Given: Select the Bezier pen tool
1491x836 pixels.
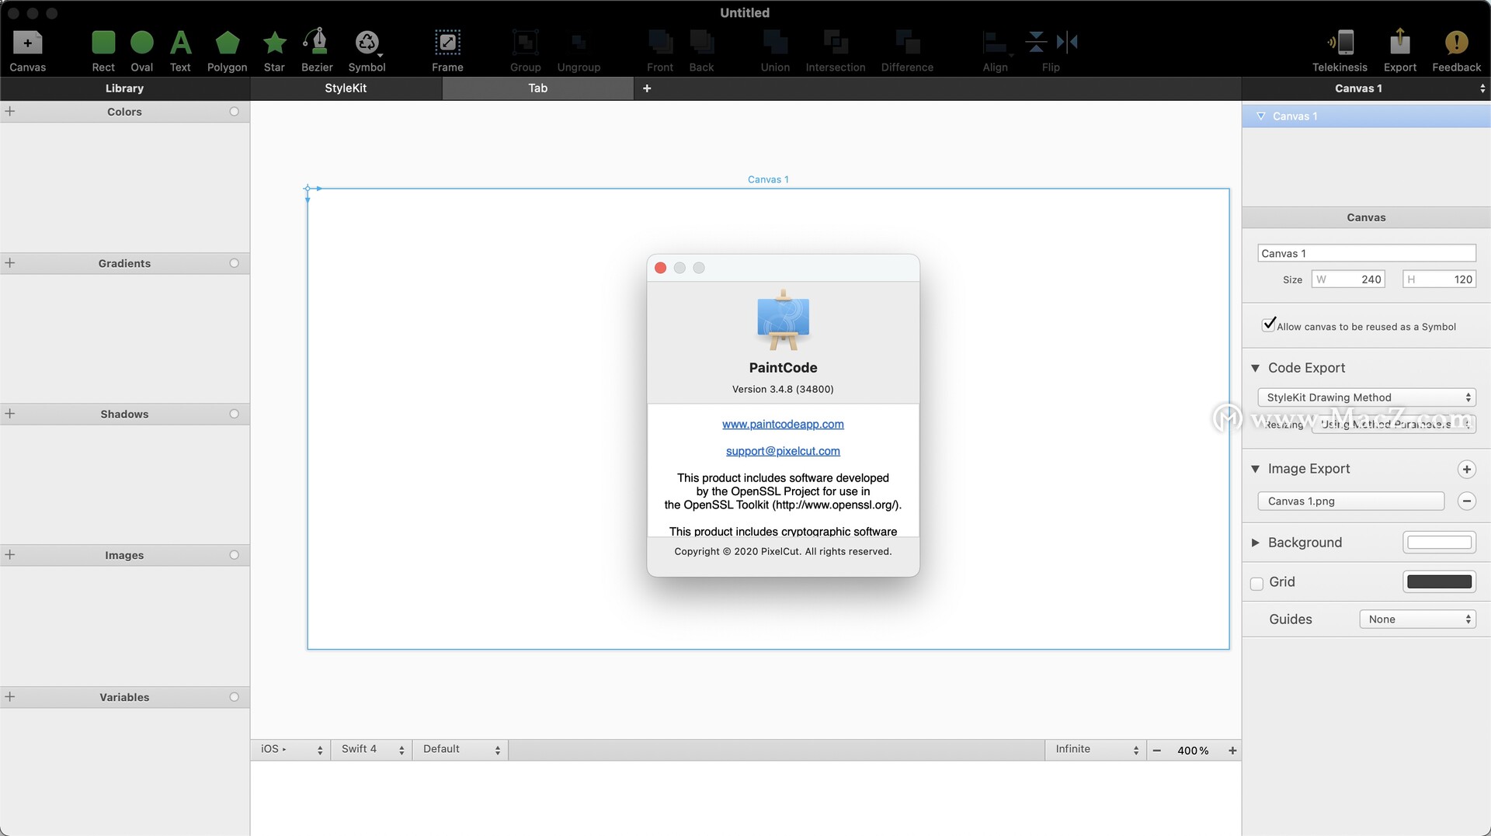Looking at the screenshot, I should (x=317, y=50).
